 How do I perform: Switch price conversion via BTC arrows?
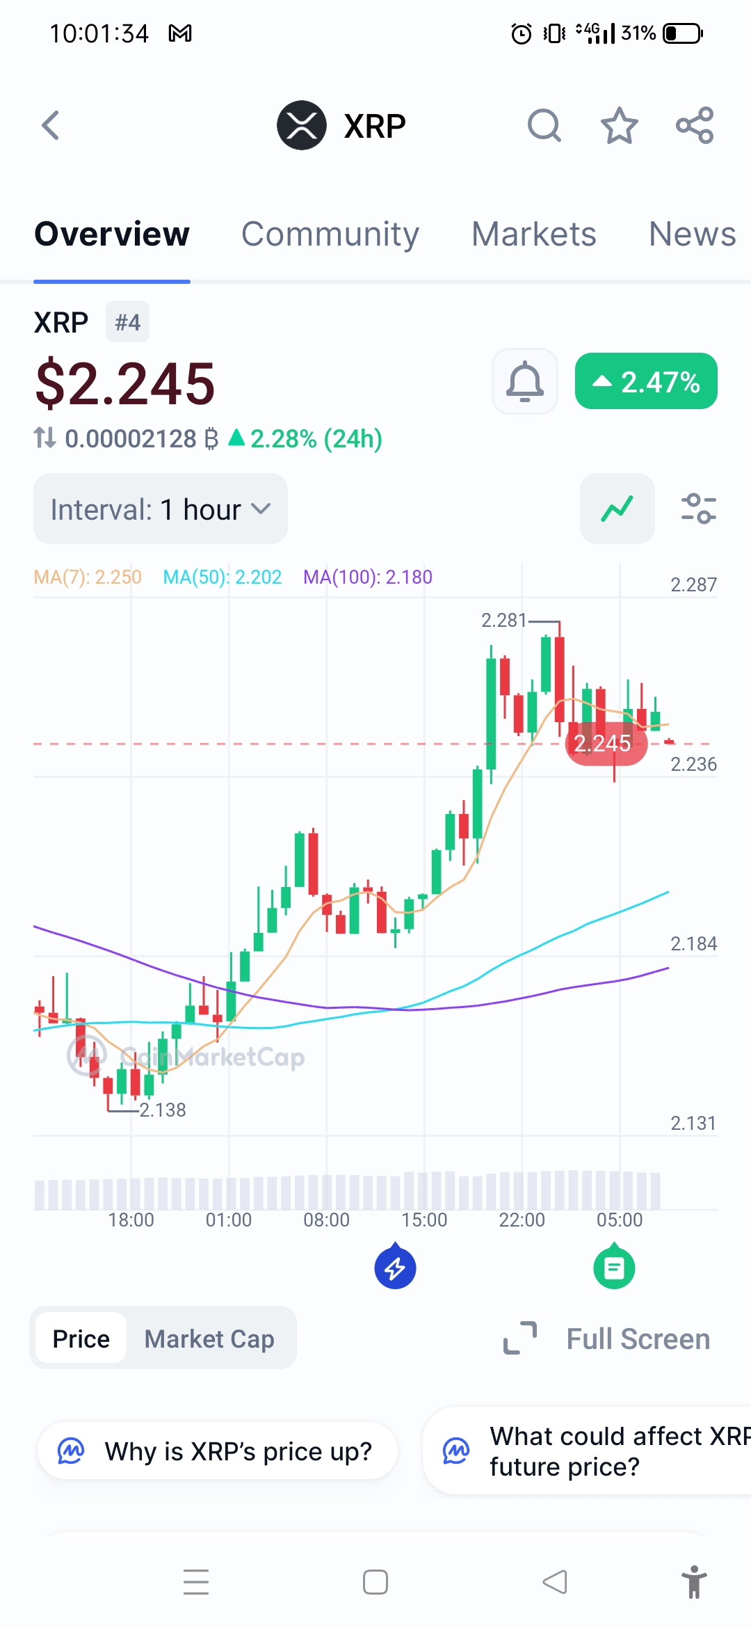point(45,438)
